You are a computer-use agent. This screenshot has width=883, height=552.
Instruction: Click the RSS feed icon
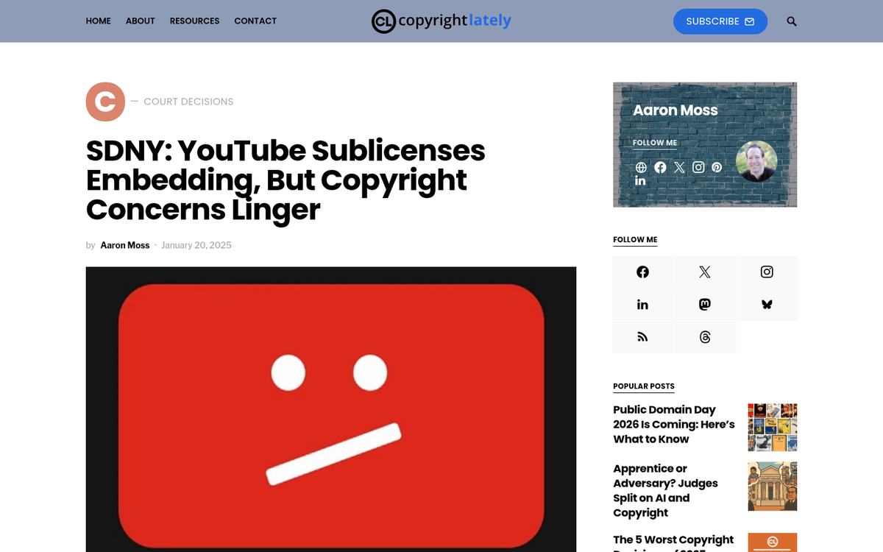click(642, 336)
